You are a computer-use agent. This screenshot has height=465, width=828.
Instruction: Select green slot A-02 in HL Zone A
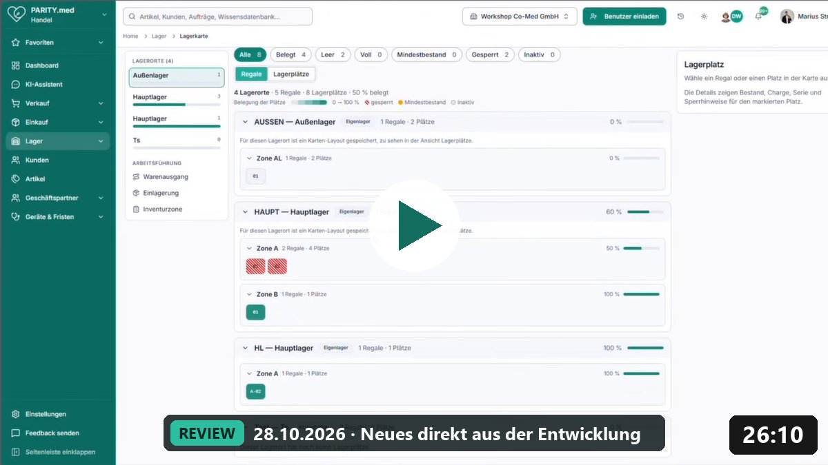coord(255,392)
